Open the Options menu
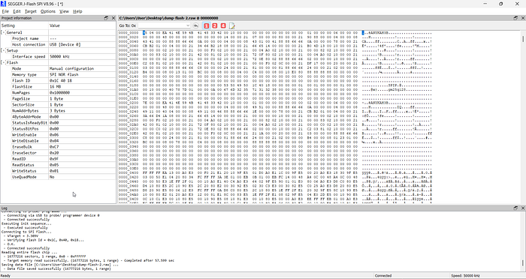This screenshot has height=279, width=526. coord(48,11)
